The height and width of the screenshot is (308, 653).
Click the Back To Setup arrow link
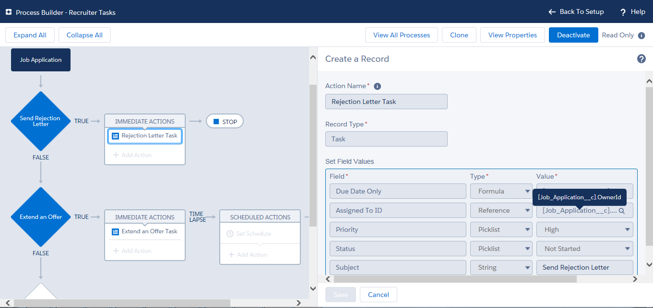pyautogui.click(x=576, y=11)
